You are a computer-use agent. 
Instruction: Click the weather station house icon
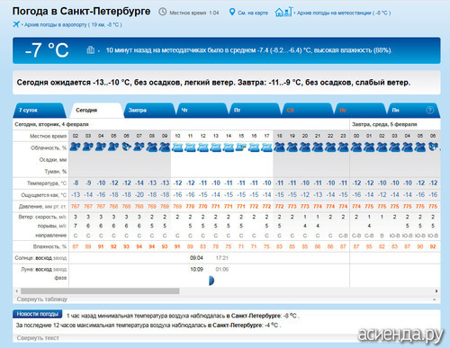(x=283, y=12)
